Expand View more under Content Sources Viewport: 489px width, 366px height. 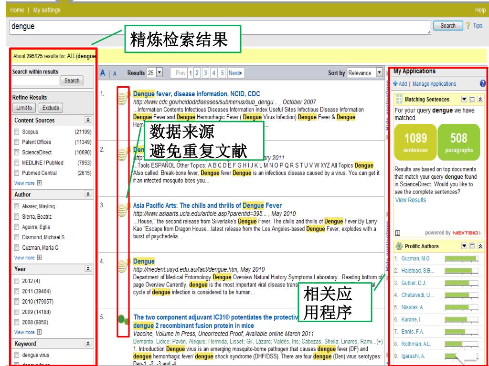point(28,183)
